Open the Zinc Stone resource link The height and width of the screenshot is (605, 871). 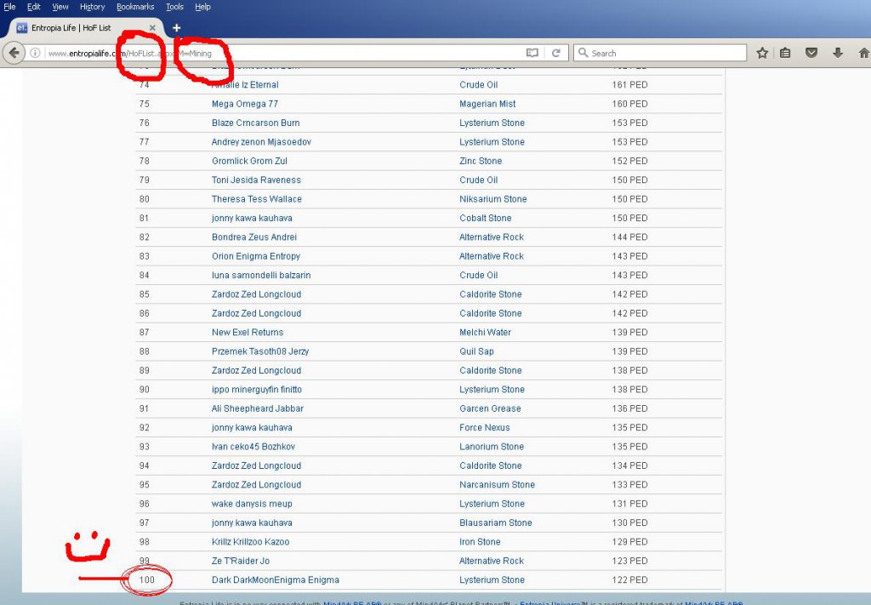(481, 161)
